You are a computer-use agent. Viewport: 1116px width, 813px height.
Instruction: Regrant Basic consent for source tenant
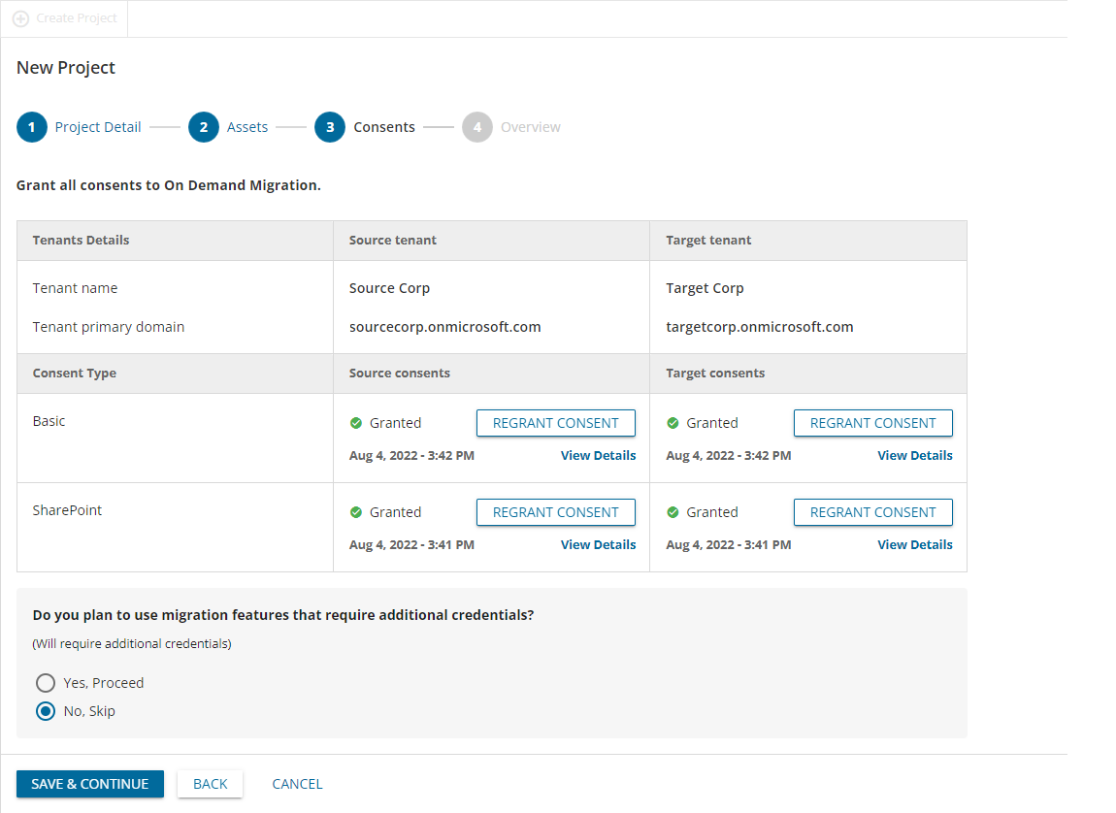tap(555, 423)
